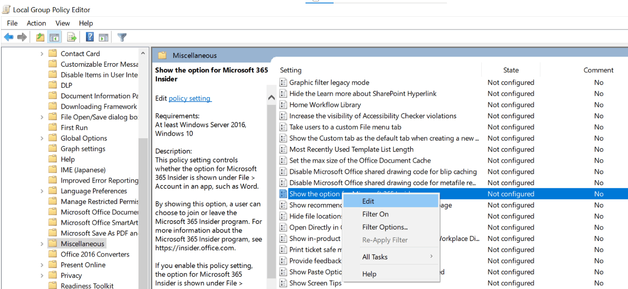Click the policy icon beside Most Recently Used Template List Length
Screen dimensions: 628x289
(x=284, y=149)
